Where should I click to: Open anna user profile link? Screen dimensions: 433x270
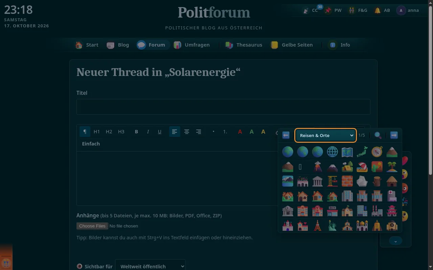408,10
